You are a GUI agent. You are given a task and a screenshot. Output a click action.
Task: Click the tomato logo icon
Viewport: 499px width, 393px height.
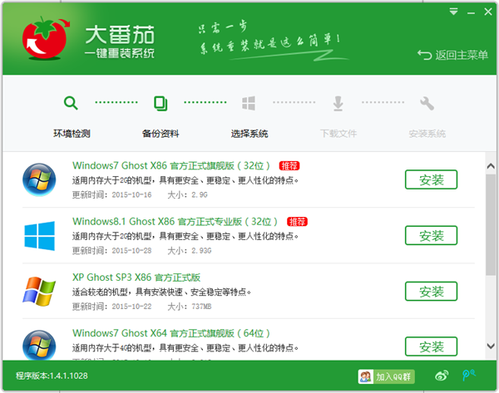tap(46, 38)
